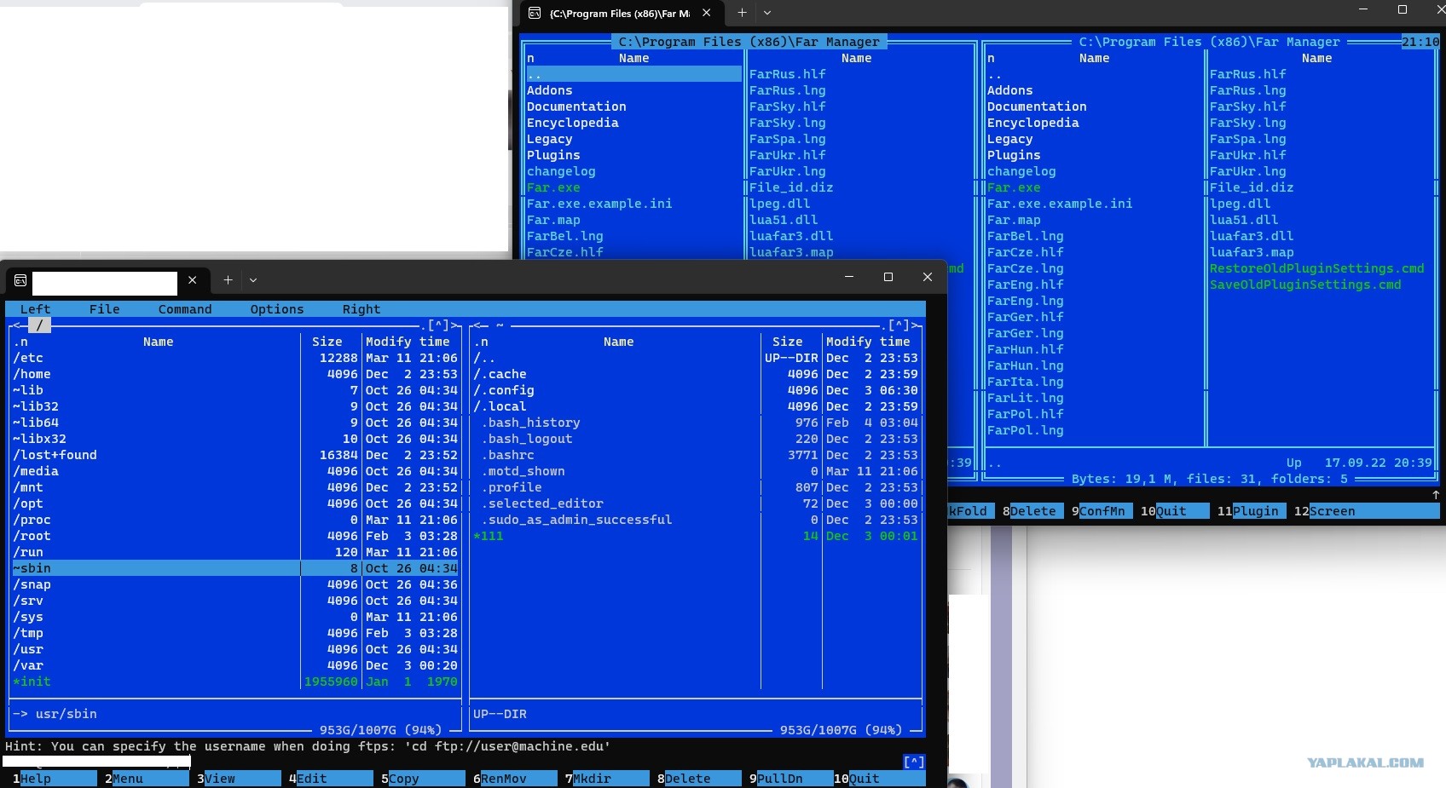Click terminal icon on front window tab

pyautogui.click(x=20, y=279)
